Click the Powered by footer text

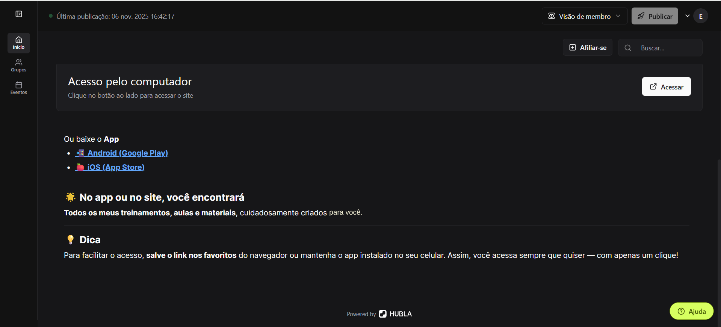point(361,314)
